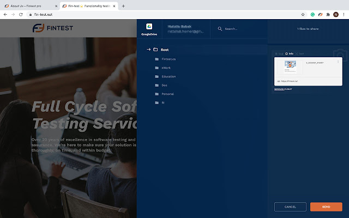The height and width of the screenshot is (218, 349).
Task: Open the Fintest.ca folder
Action: 168,59
